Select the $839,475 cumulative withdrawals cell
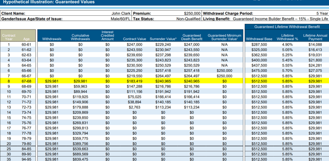 pos(81,159)
